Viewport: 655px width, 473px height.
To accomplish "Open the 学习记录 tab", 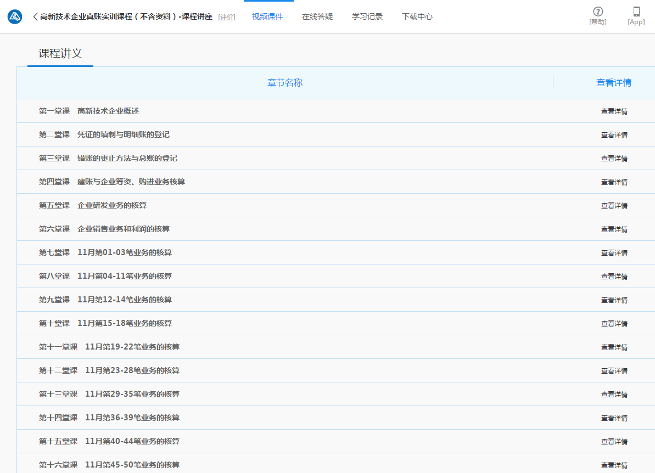I will coord(367,16).
